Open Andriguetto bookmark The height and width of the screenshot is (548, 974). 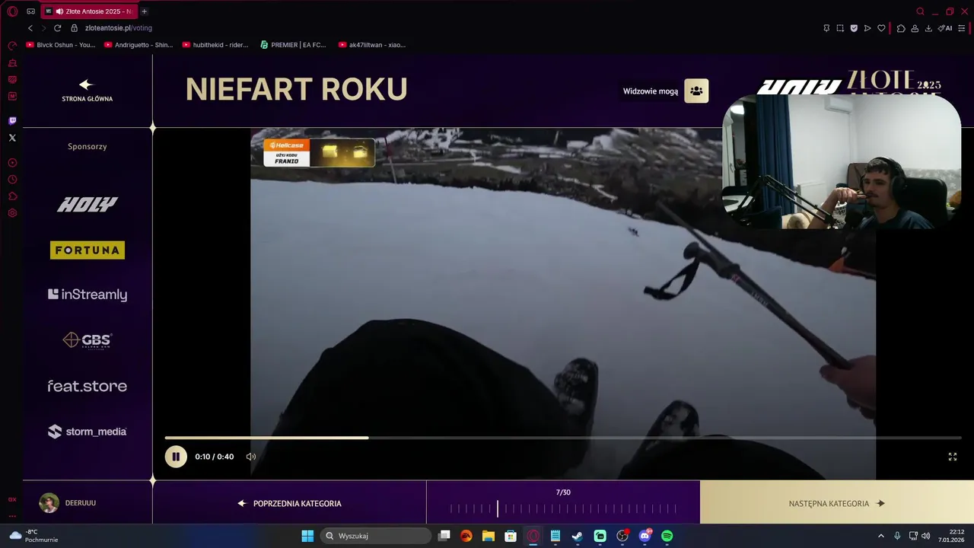click(x=138, y=45)
